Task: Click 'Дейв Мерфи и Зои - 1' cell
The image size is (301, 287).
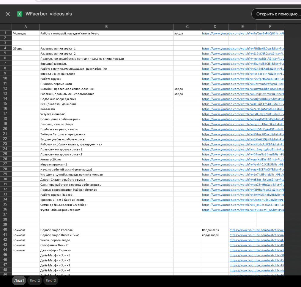Action: (x=106, y=255)
